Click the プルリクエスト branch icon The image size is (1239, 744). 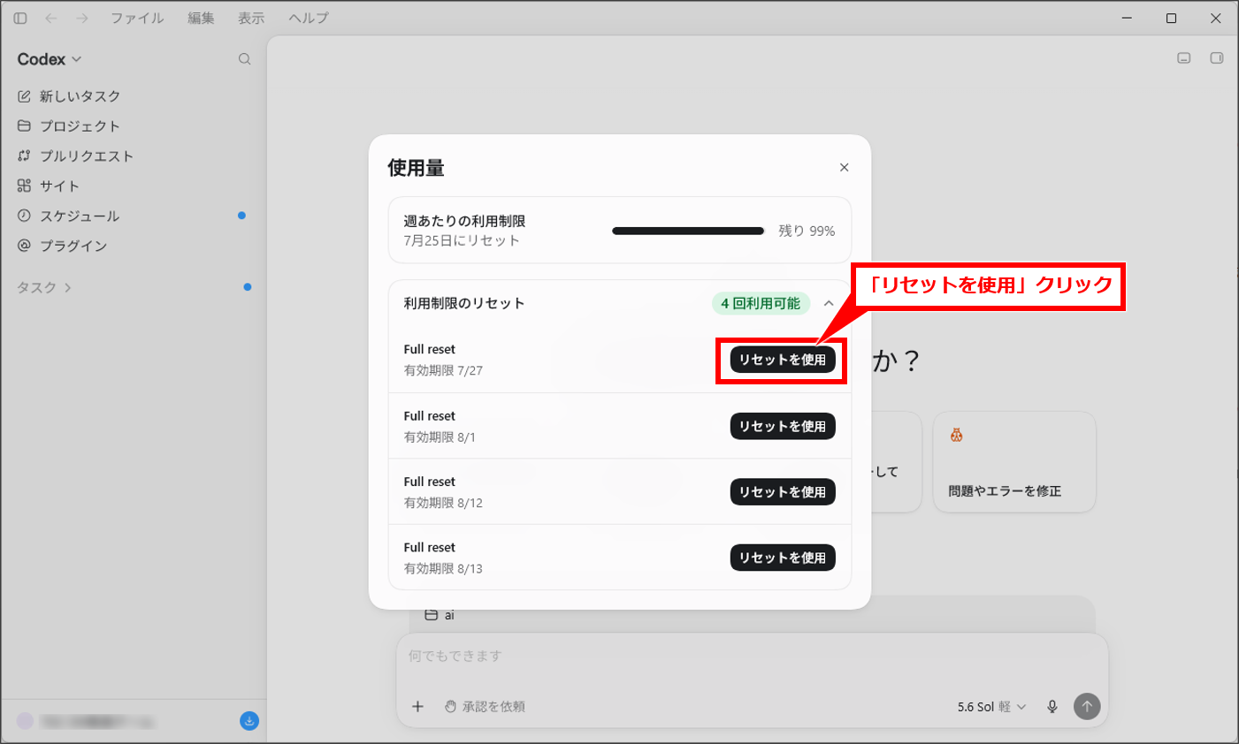(x=24, y=156)
